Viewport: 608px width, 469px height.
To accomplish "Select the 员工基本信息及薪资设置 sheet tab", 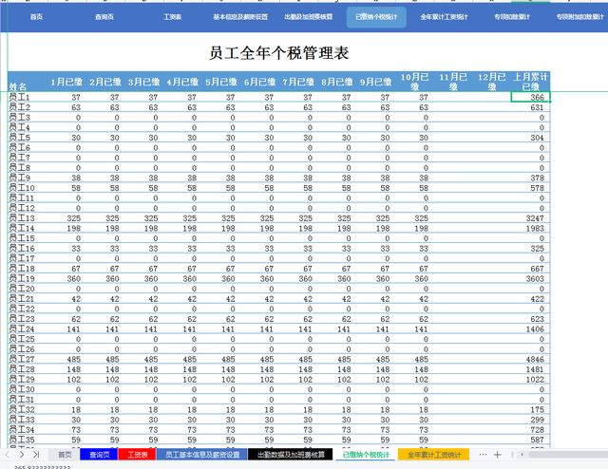I will pyautogui.click(x=202, y=455).
